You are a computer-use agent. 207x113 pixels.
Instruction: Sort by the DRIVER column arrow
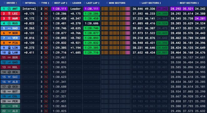(16, 3)
